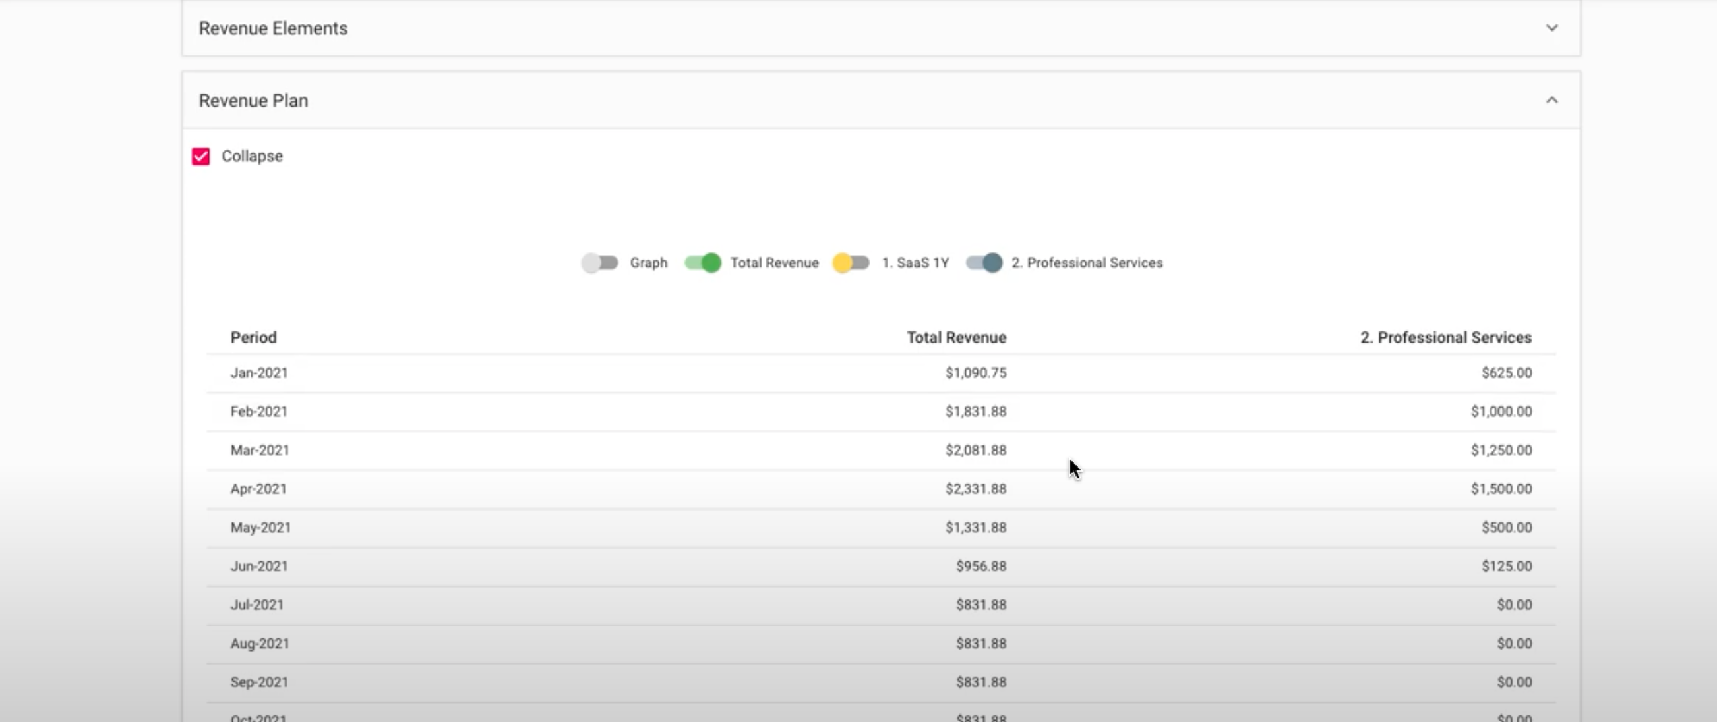Select the Jan-2021 period row
This screenshot has width=1717, height=722.
[259, 373]
